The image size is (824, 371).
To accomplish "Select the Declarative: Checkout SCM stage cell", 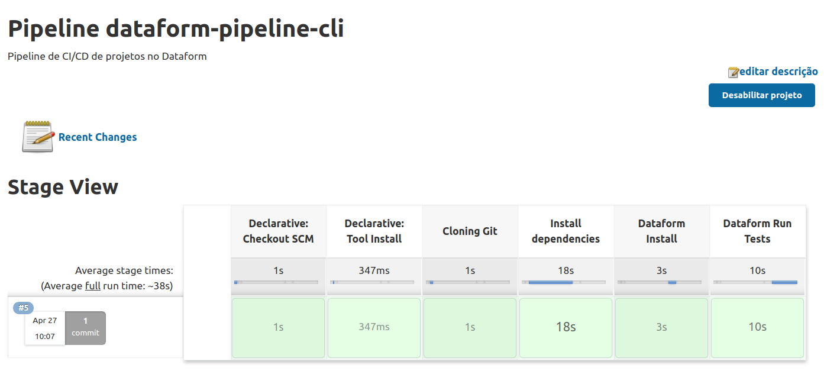I will coord(278,328).
